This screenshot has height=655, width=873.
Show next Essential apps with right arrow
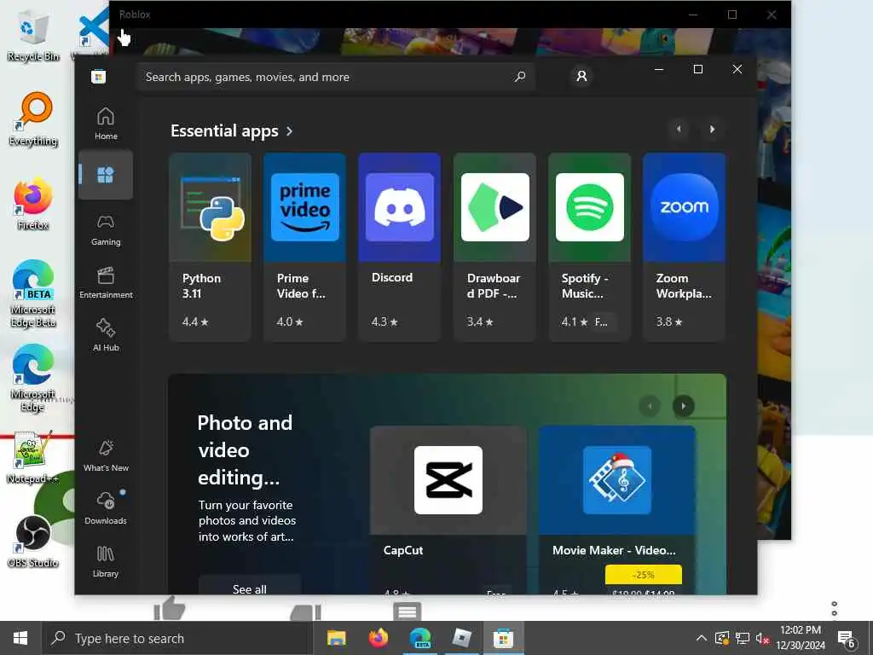click(x=712, y=130)
